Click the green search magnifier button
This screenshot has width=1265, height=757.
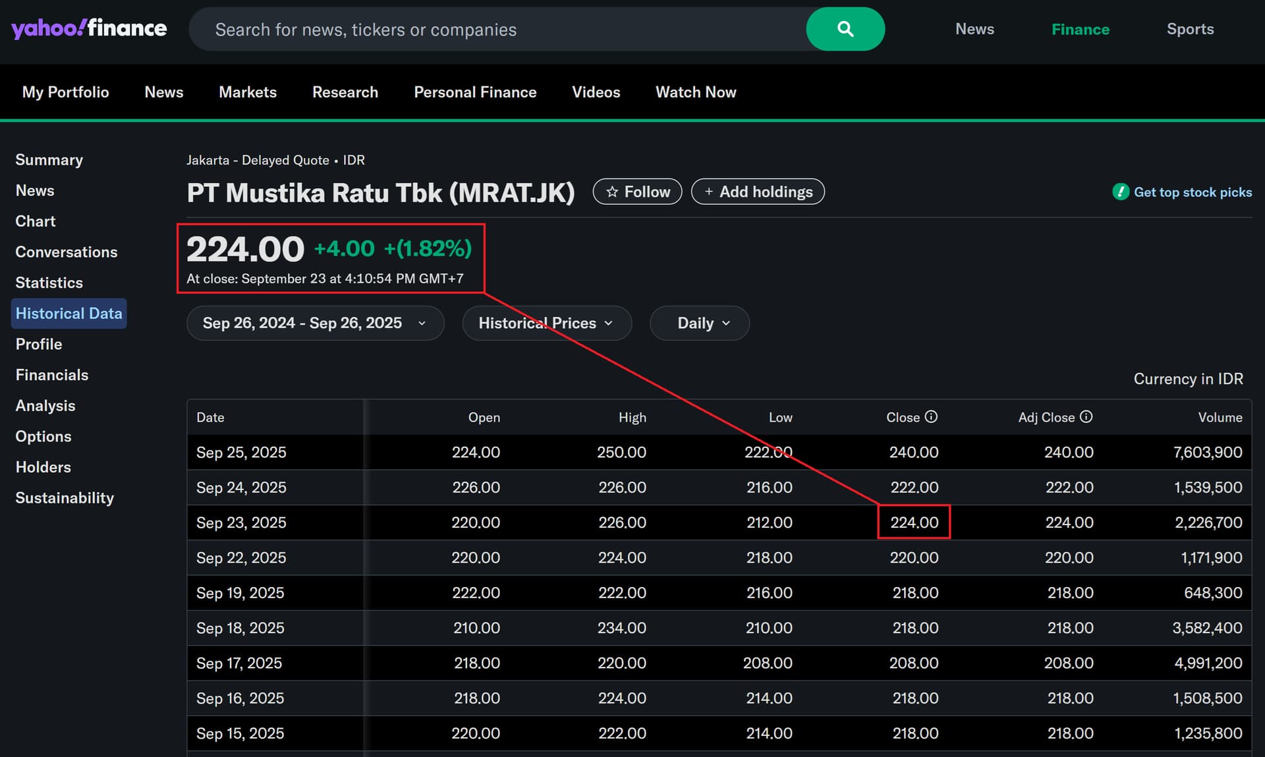(x=845, y=29)
